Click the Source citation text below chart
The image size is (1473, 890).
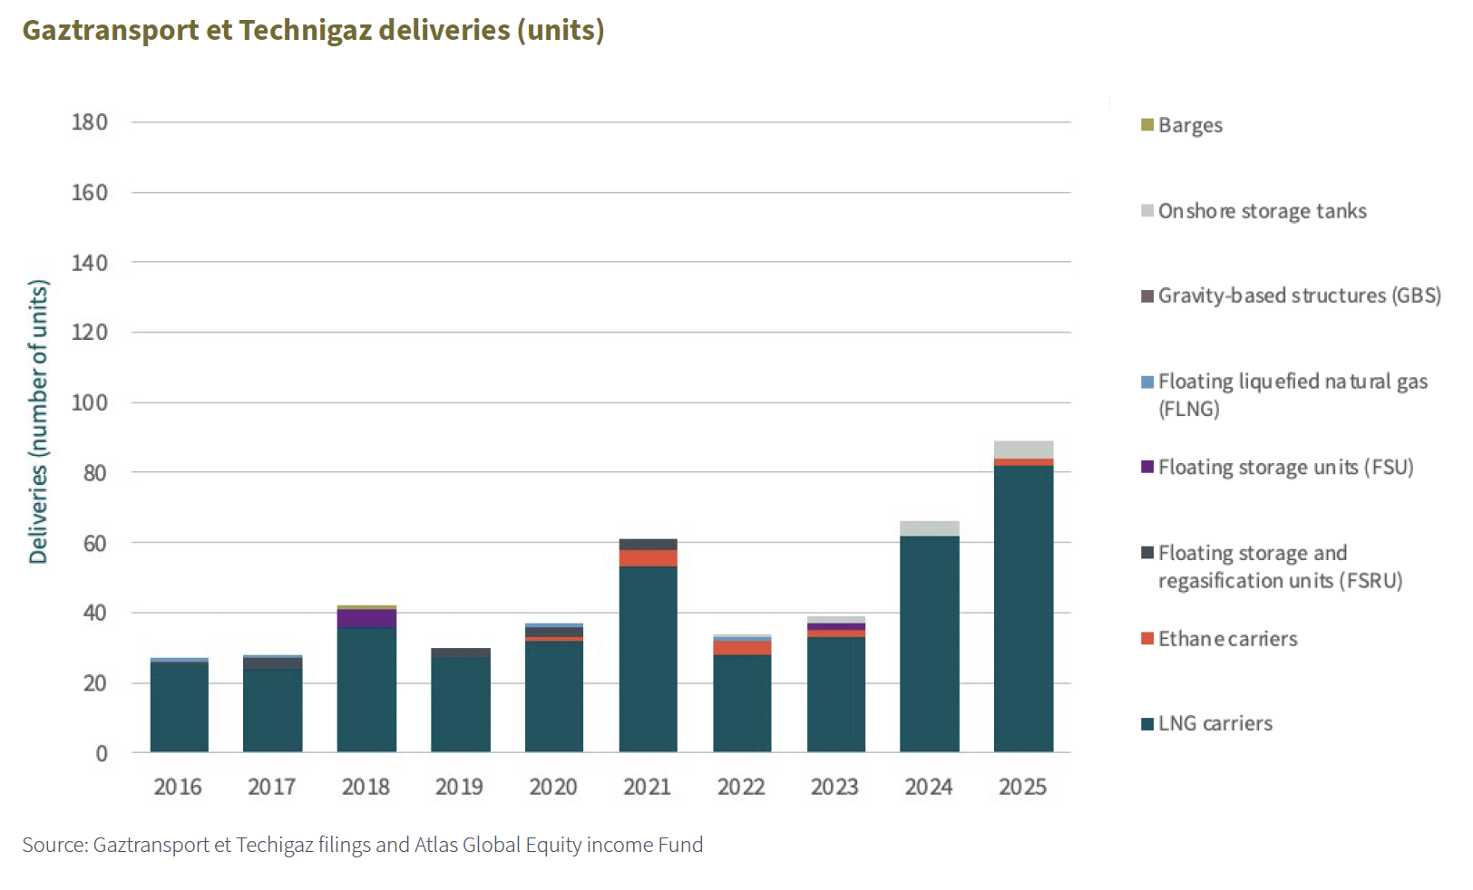point(363,845)
